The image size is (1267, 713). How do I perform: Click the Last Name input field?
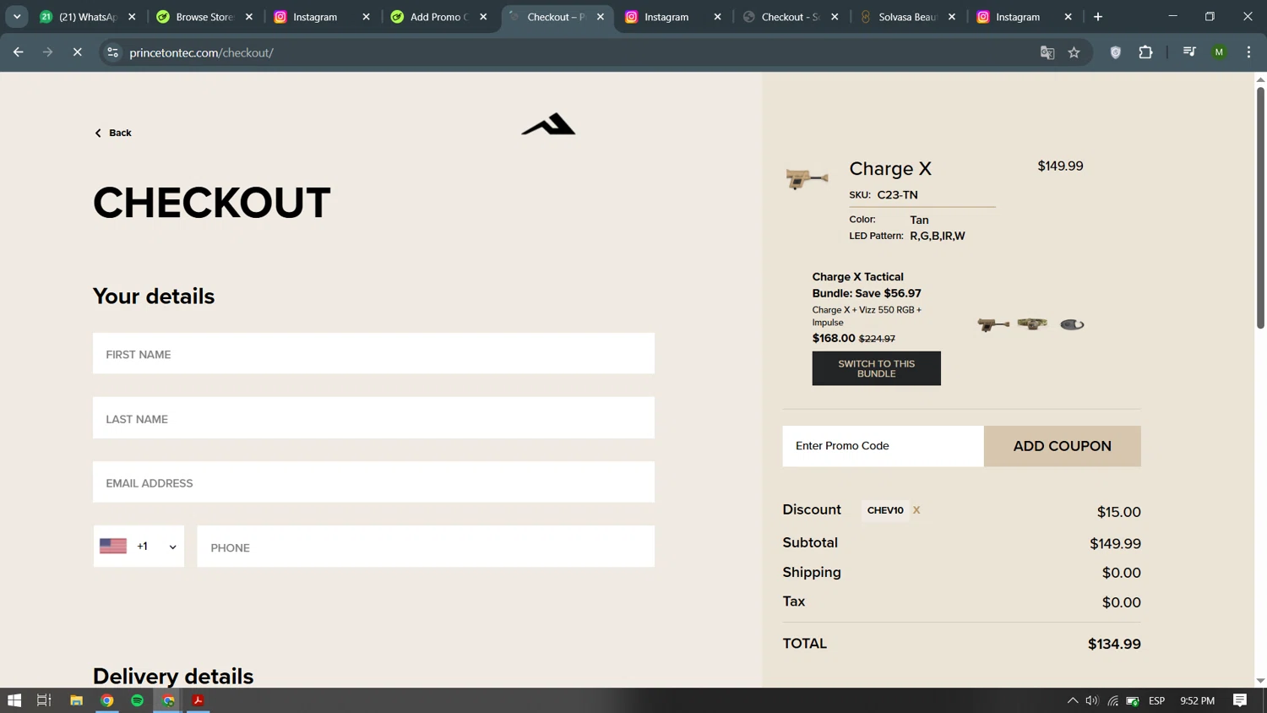[373, 418]
